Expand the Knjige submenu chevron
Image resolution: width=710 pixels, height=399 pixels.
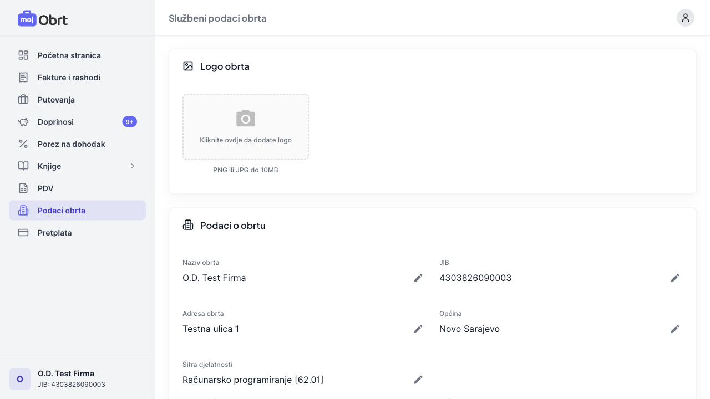tap(133, 166)
